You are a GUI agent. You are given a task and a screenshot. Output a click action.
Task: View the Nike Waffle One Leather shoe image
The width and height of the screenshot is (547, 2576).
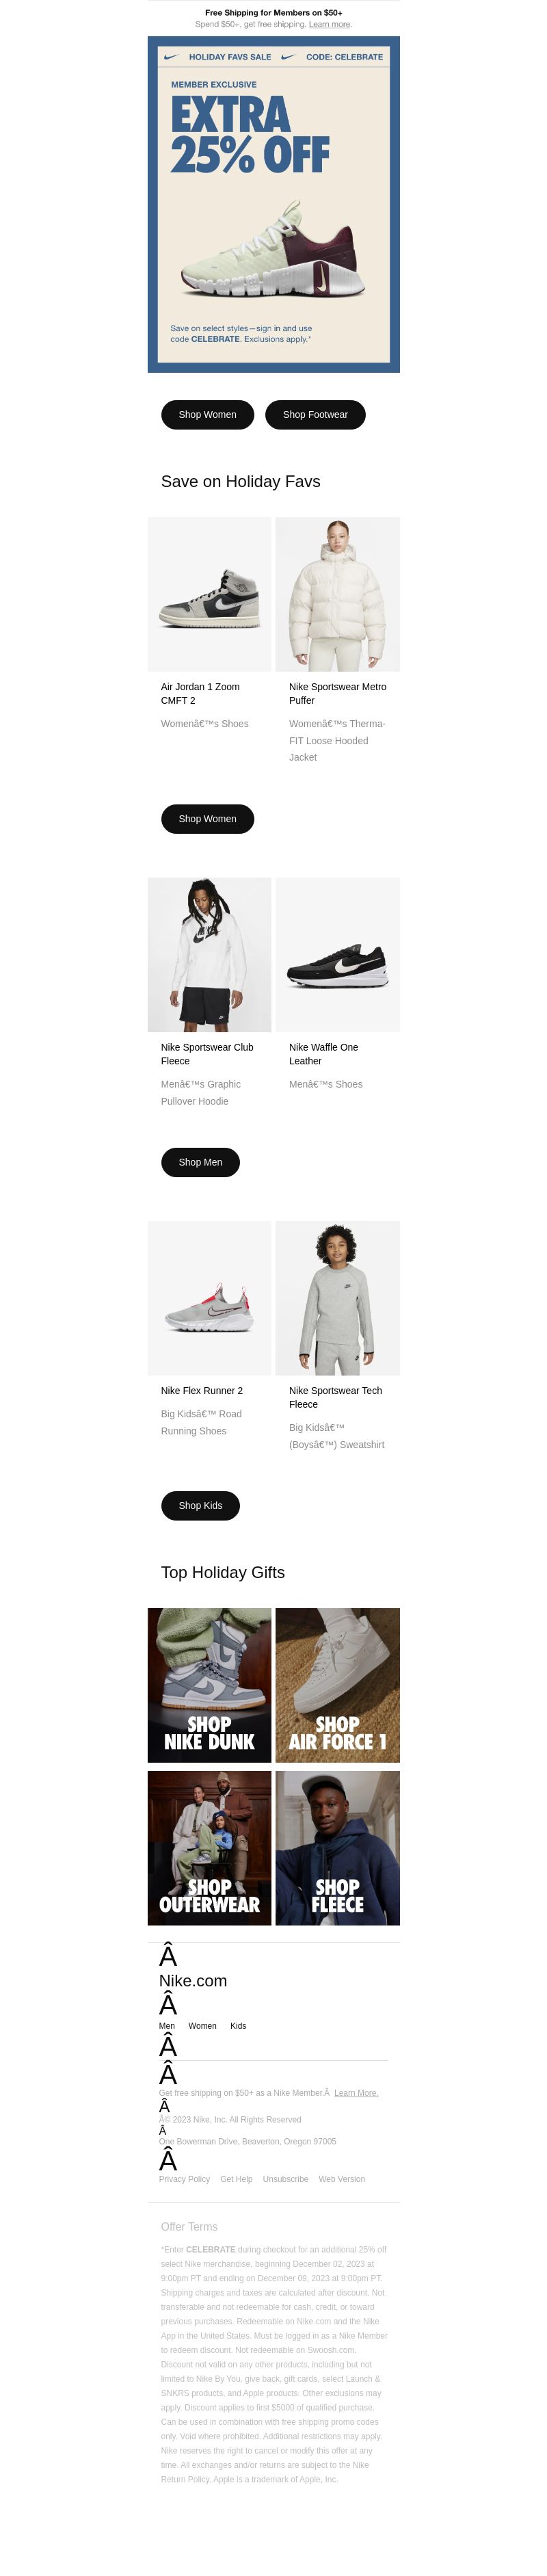coord(338,955)
